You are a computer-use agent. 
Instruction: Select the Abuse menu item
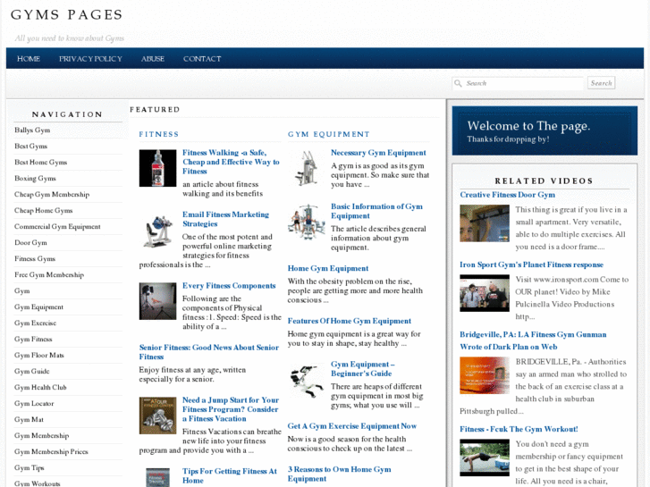click(x=153, y=59)
